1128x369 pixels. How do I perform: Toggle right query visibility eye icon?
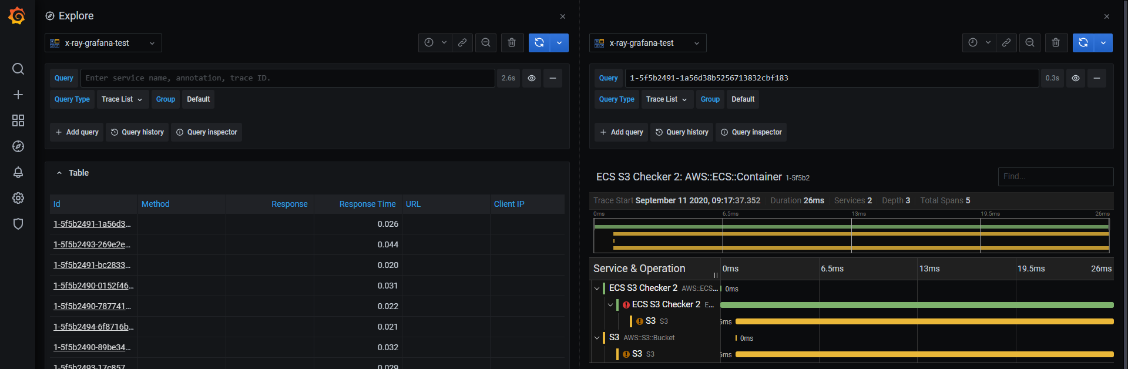tap(1076, 78)
